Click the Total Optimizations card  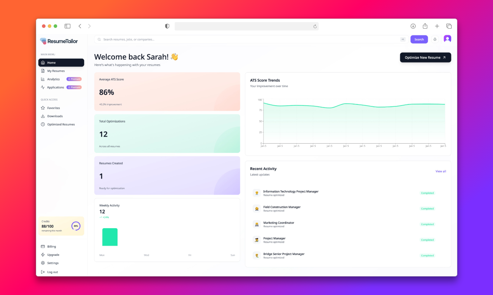click(x=167, y=134)
